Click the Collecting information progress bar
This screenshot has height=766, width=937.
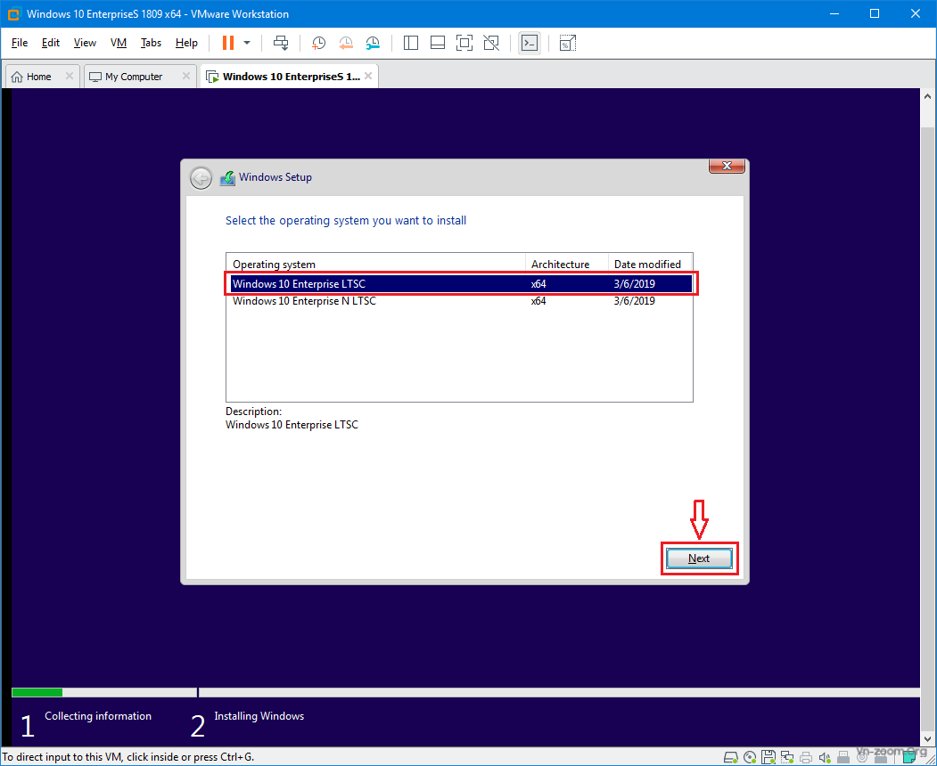[x=104, y=693]
